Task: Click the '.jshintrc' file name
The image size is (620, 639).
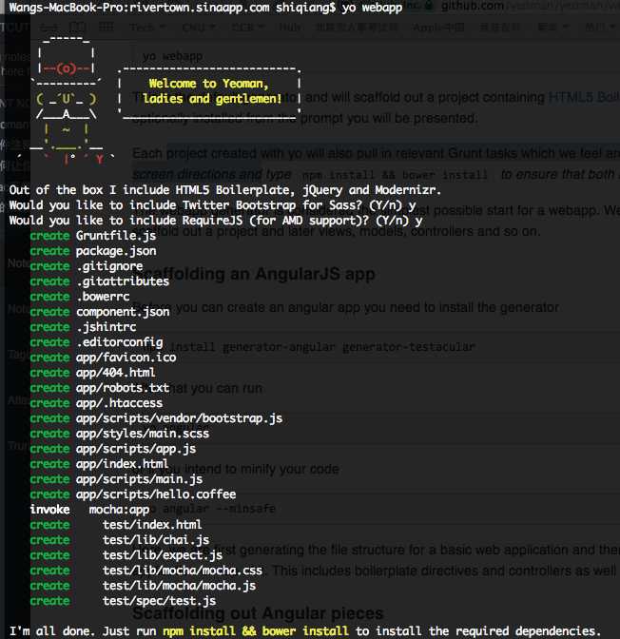Action: (106, 327)
